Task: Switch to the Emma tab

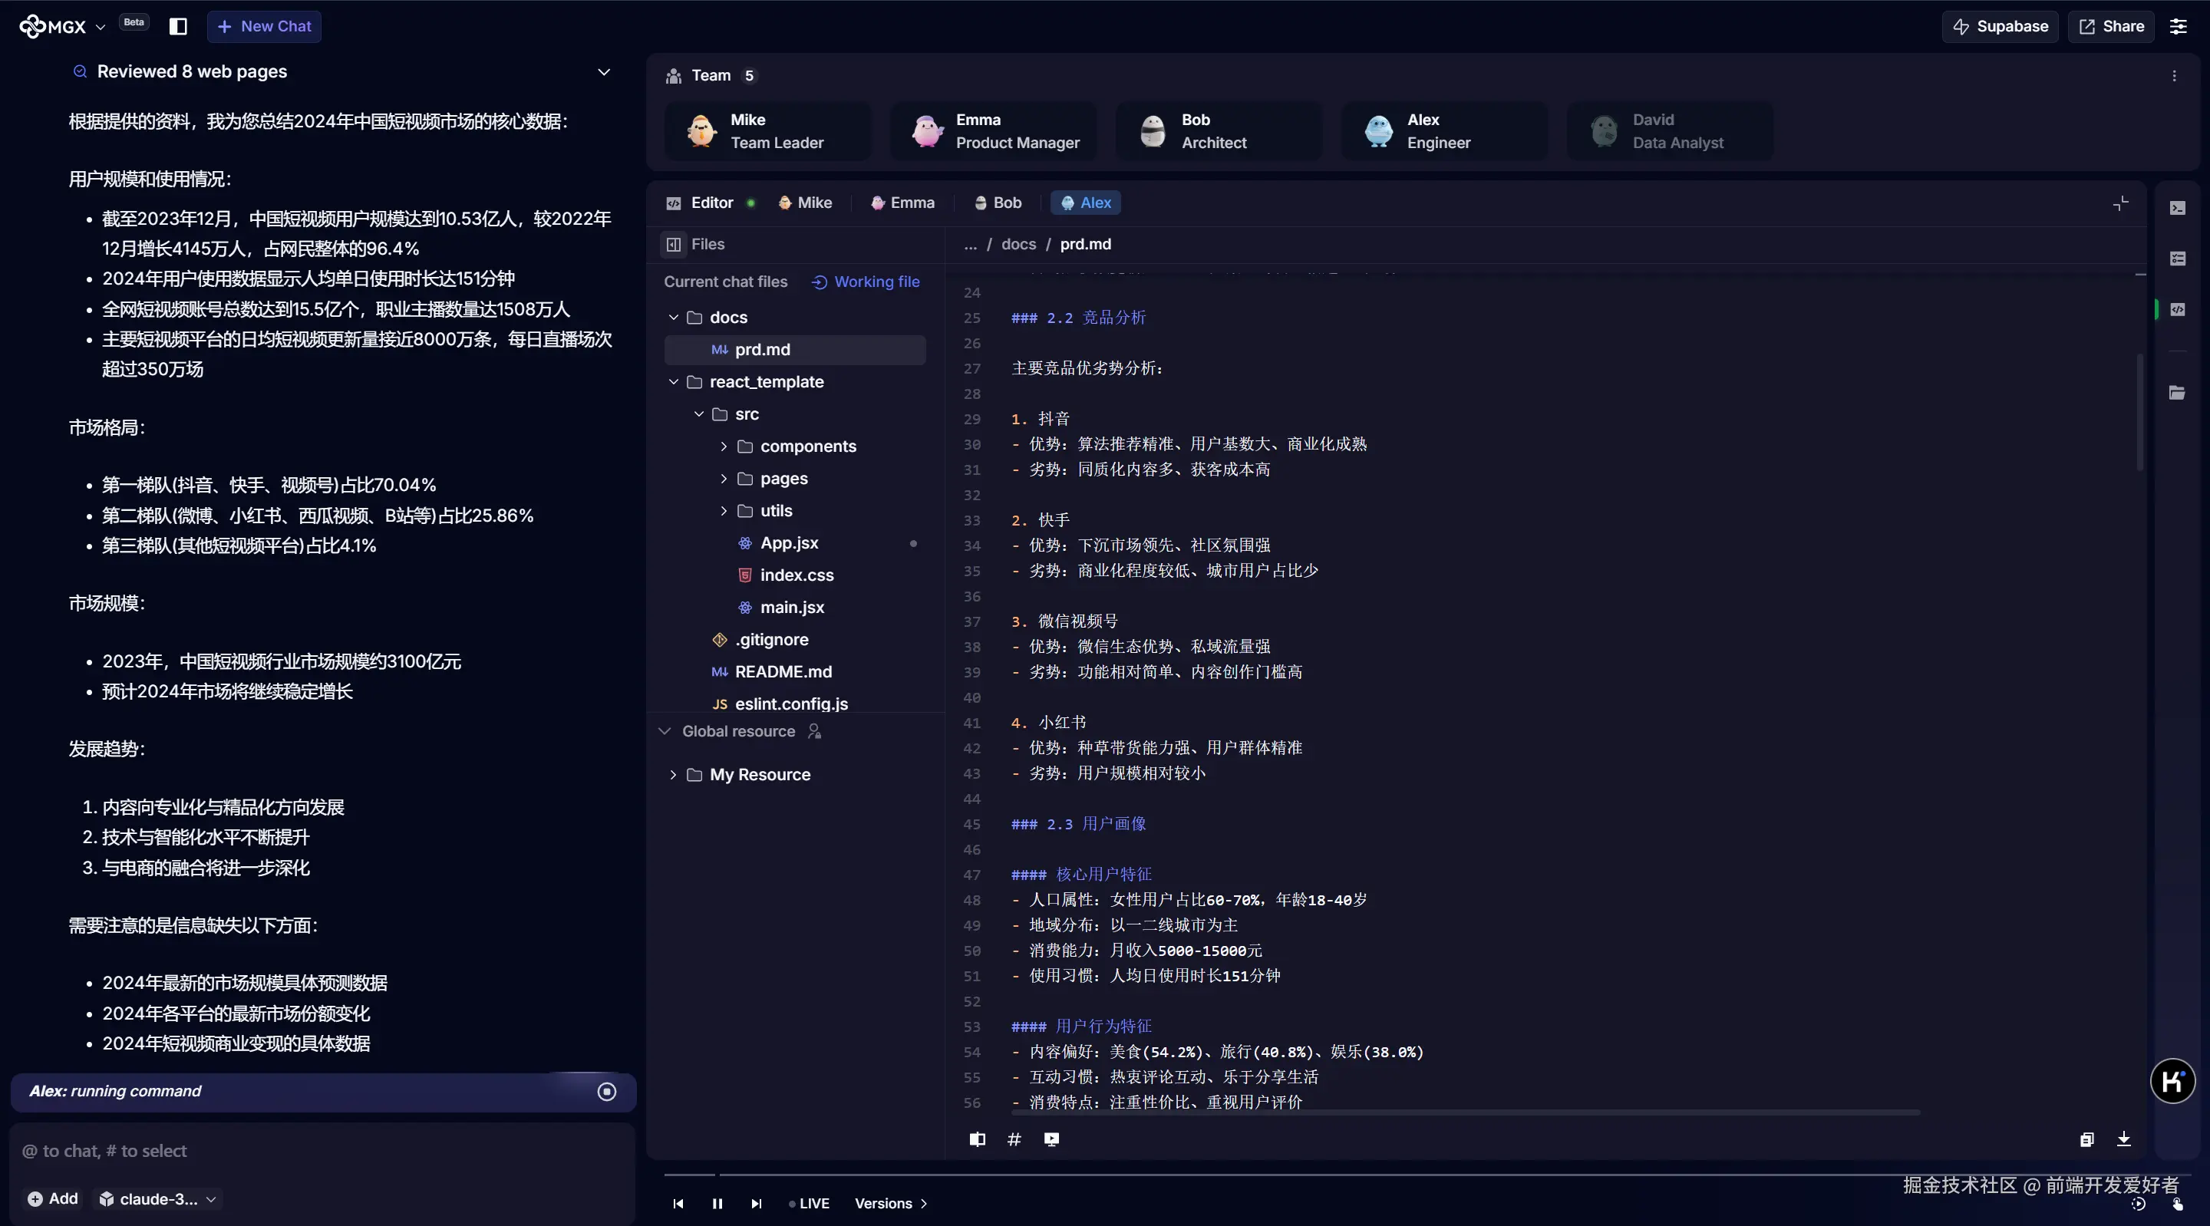Action: (x=902, y=203)
